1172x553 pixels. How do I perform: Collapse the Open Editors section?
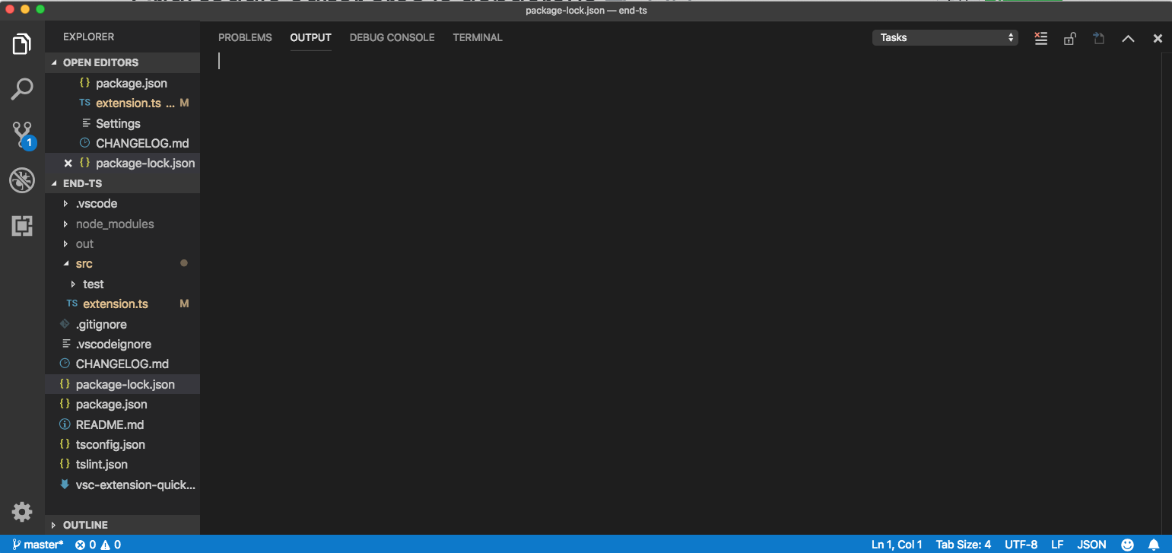tap(122, 62)
